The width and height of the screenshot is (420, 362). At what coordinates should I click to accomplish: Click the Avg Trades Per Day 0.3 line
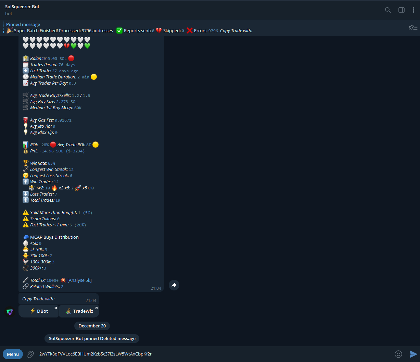(x=49, y=83)
